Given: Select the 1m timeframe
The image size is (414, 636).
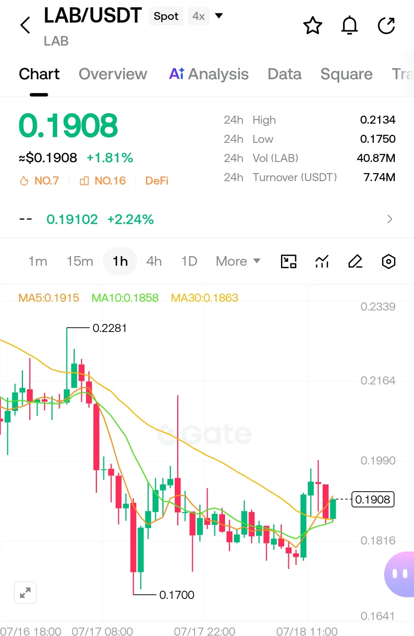Looking at the screenshot, I should (x=38, y=261).
